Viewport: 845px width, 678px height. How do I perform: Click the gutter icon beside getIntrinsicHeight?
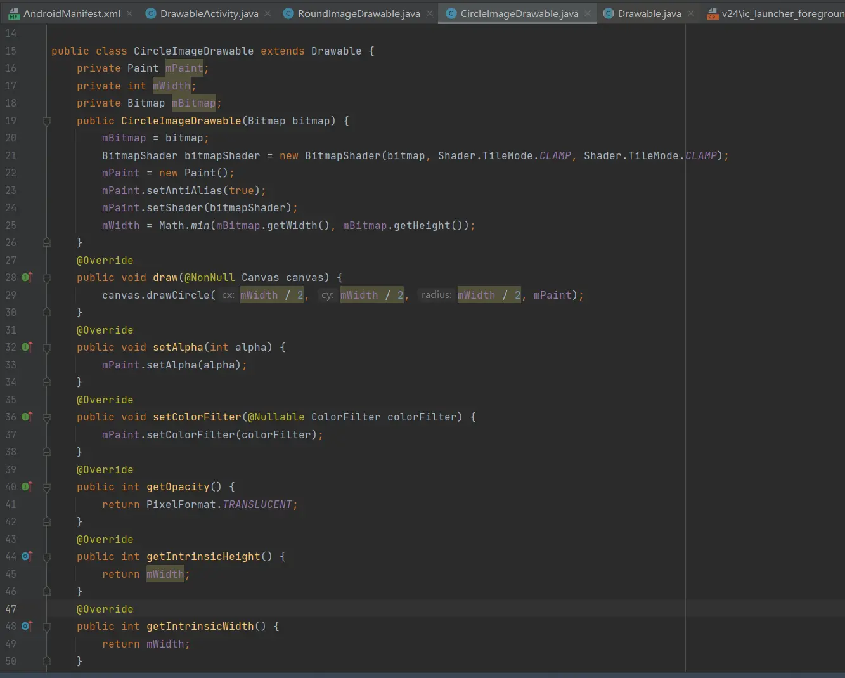coord(27,557)
